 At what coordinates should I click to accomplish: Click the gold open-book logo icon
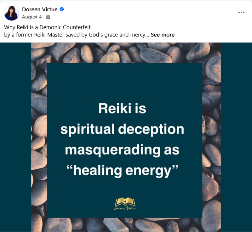coord(125,201)
